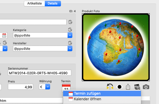Open the calendar date picker icon
This screenshot has width=159, height=104.
tap(4, 35)
